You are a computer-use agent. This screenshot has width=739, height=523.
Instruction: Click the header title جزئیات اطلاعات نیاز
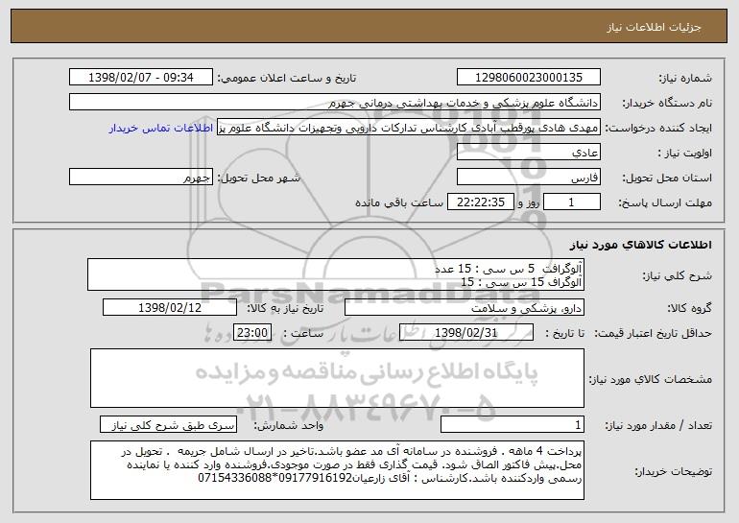tap(654, 27)
